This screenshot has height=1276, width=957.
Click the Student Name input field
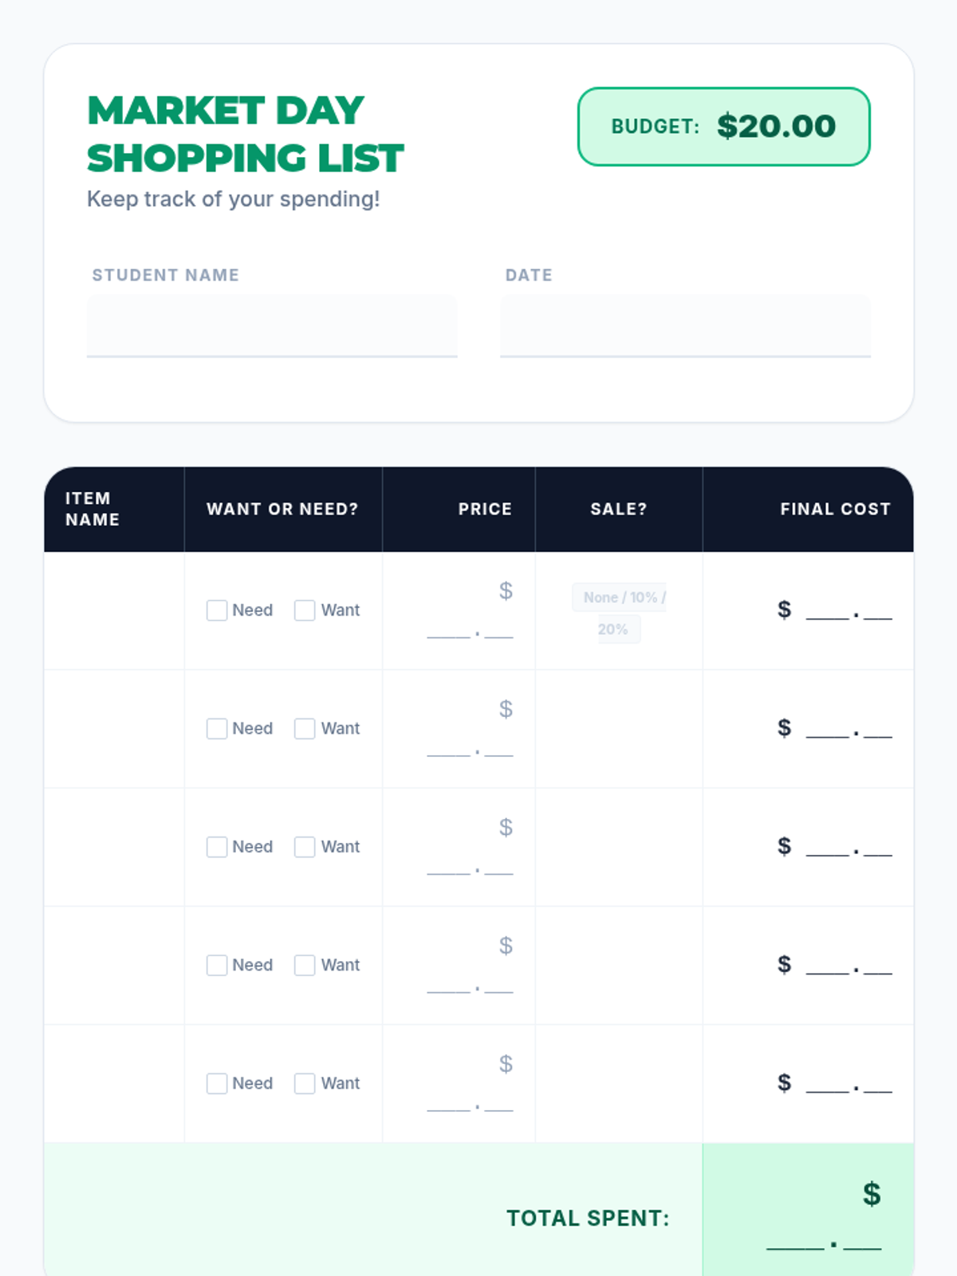pyautogui.click(x=272, y=325)
